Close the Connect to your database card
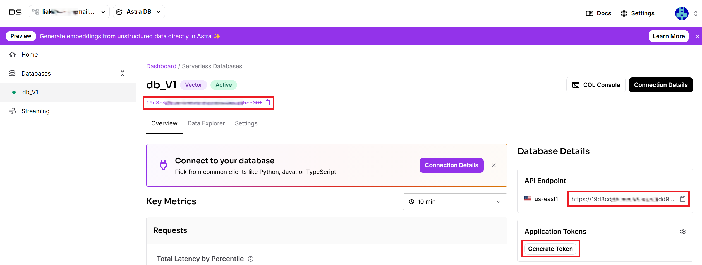Screen dimensions: 702x265 494,165
